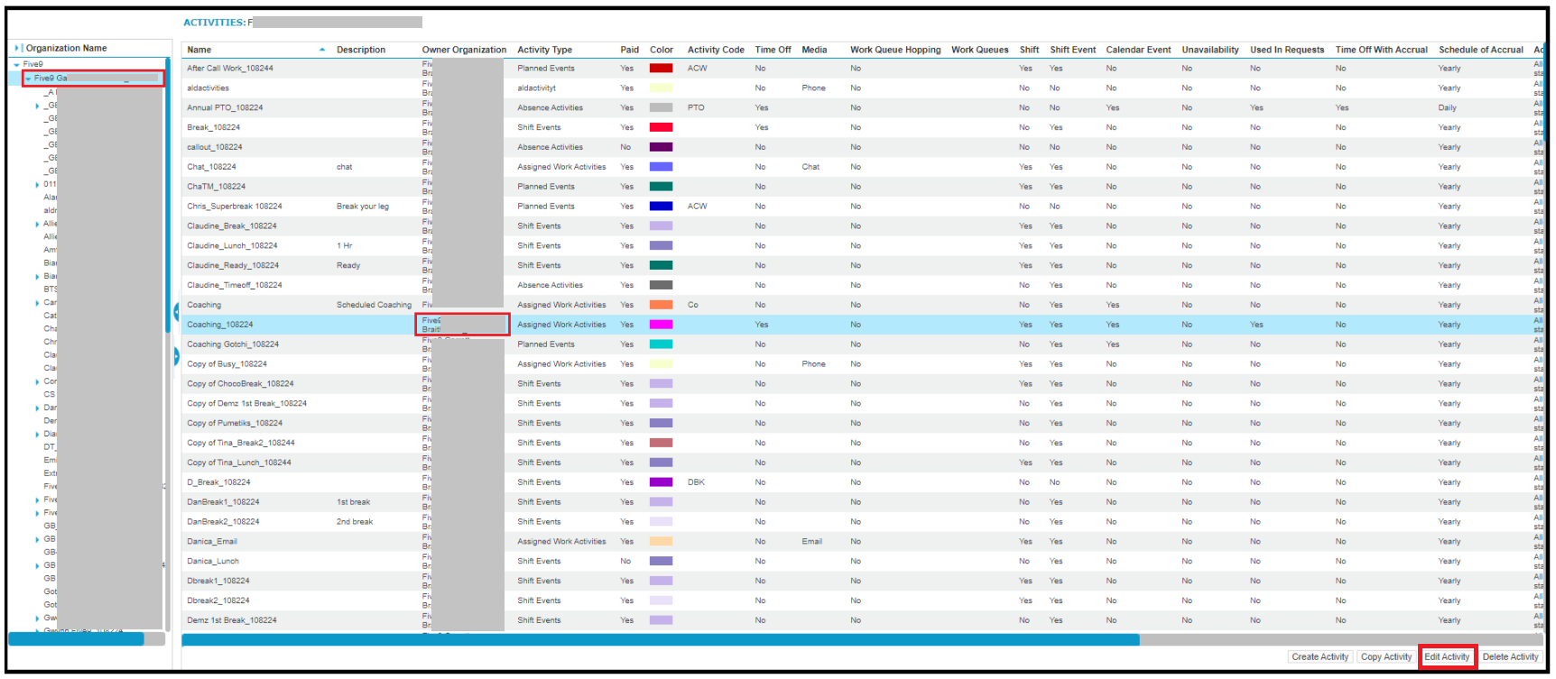Click the Schedule of Accrual column header
This screenshot has height=679, width=1556.
pyautogui.click(x=1480, y=50)
